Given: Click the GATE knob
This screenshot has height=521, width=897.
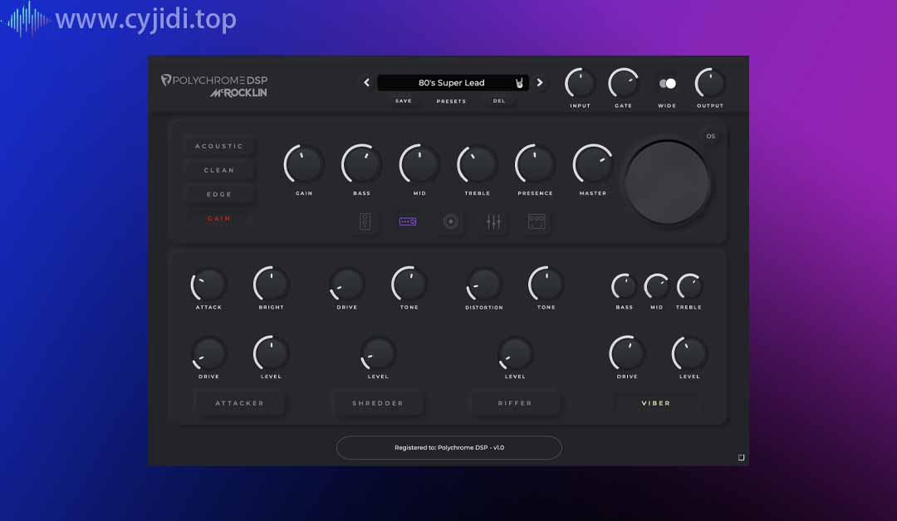Looking at the screenshot, I should (624, 84).
